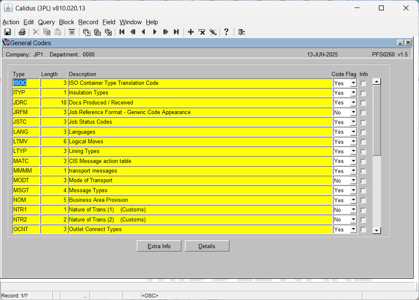Open the Edit menu
The height and width of the screenshot is (300, 419).
(x=28, y=22)
